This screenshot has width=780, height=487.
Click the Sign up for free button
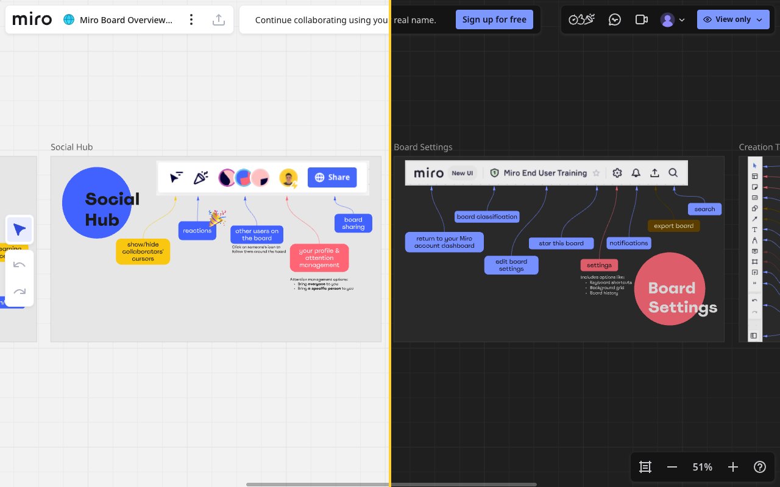click(x=494, y=19)
